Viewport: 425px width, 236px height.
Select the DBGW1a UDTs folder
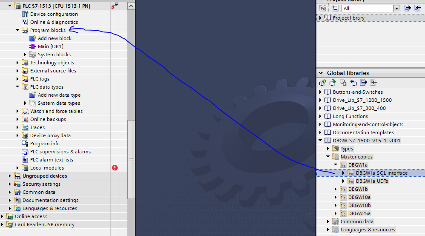pos(372,181)
